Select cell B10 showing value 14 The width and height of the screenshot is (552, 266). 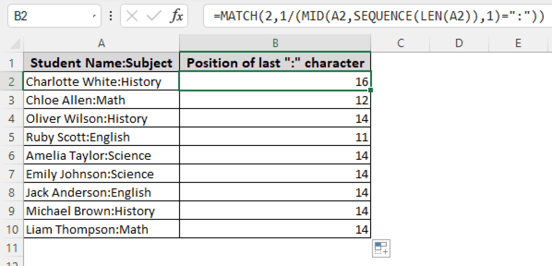275,229
